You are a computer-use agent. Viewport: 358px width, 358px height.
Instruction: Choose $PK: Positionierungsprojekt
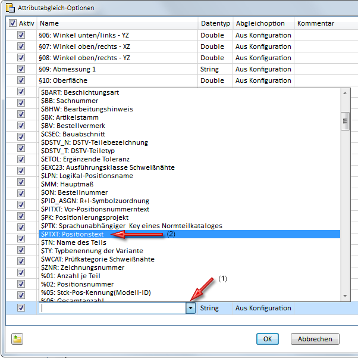point(190,217)
